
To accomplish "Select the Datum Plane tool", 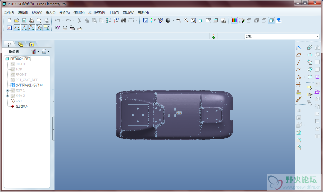I will (299, 55).
